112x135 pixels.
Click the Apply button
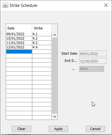pos(58,129)
